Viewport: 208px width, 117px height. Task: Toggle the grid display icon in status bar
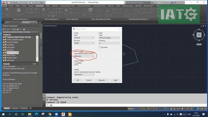click(136, 109)
